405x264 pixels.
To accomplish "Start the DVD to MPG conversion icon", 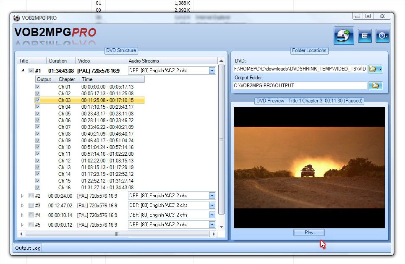I will click(344, 36).
